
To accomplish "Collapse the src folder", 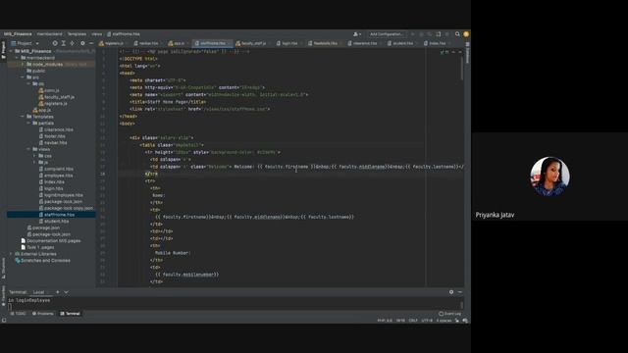I will [x=23, y=77].
